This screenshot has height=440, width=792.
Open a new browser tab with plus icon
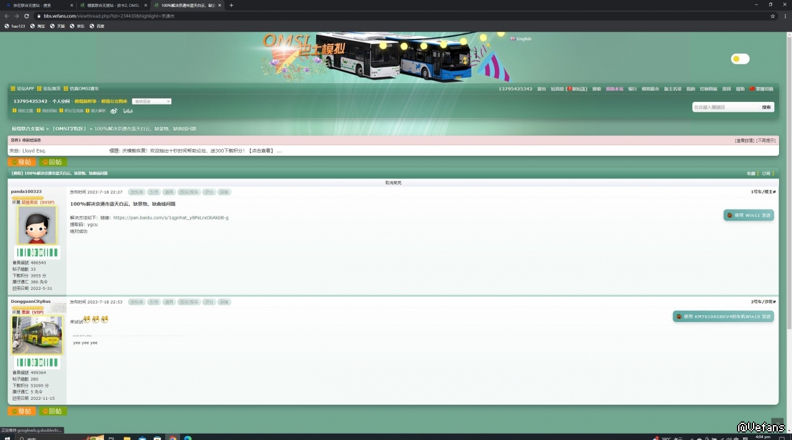tap(231, 5)
